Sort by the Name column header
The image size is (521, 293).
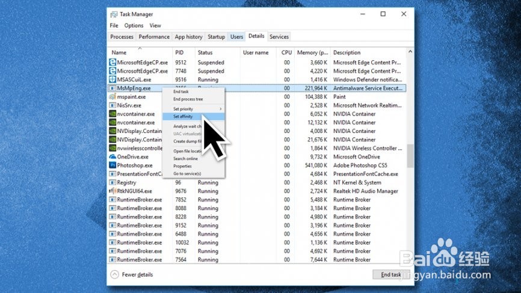pyautogui.click(x=140, y=52)
